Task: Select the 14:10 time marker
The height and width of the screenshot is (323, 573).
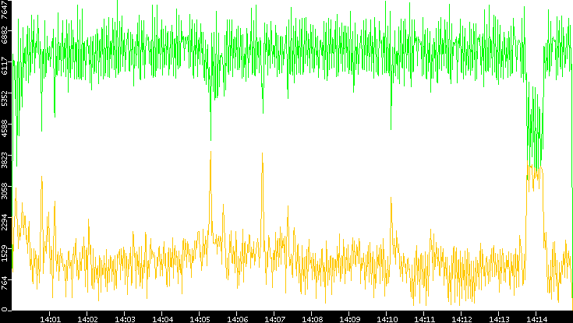Action: (387, 318)
